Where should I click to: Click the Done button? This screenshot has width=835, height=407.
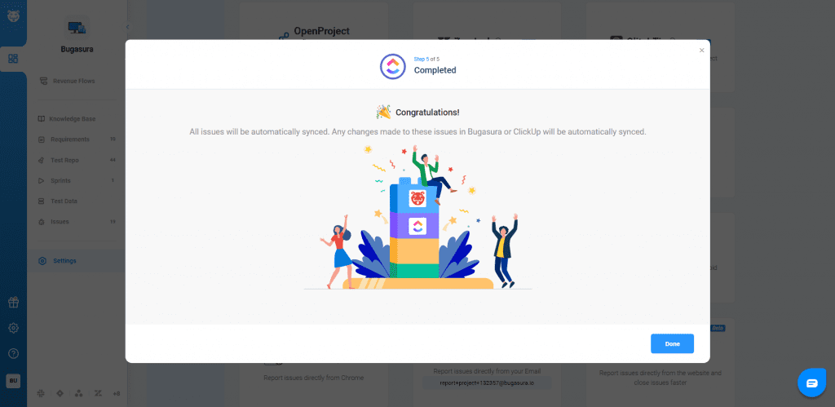[x=672, y=343]
